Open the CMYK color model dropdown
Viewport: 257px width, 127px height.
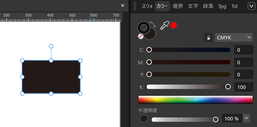click(234, 37)
